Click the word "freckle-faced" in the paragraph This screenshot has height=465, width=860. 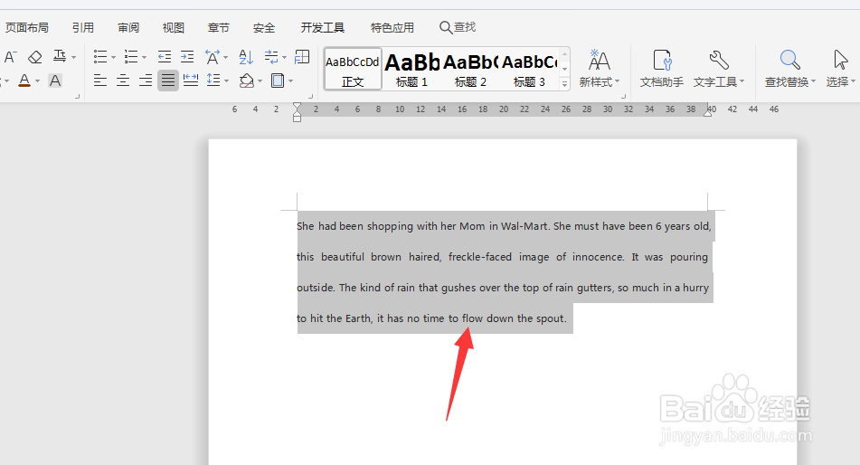(x=480, y=257)
